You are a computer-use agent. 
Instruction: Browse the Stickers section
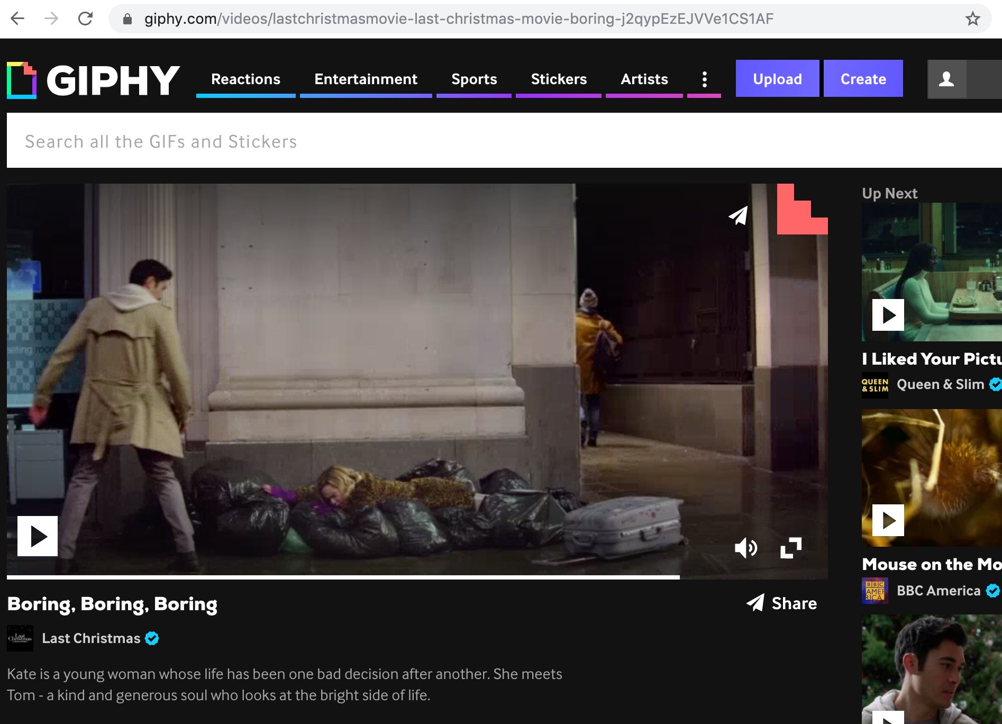click(x=559, y=79)
